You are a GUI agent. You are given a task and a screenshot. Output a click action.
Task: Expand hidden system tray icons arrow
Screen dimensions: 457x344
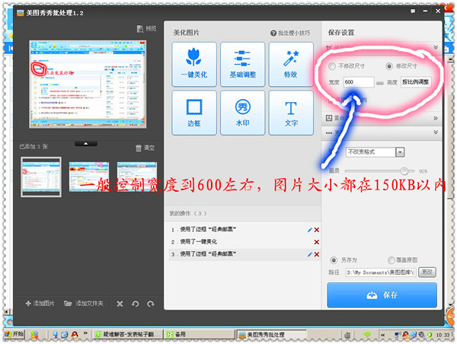pyautogui.click(x=382, y=335)
